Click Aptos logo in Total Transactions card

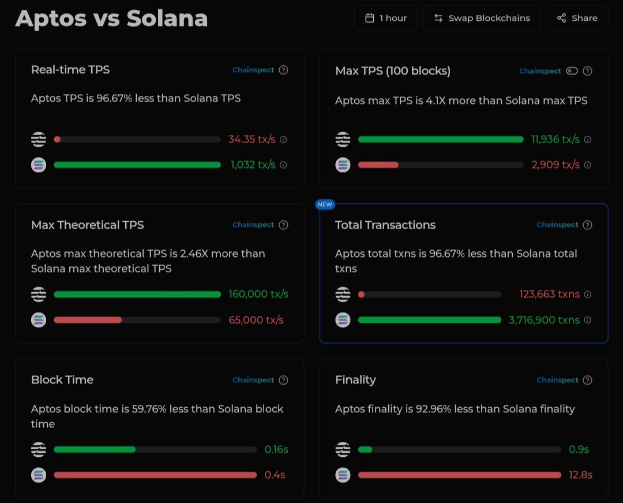pos(343,295)
